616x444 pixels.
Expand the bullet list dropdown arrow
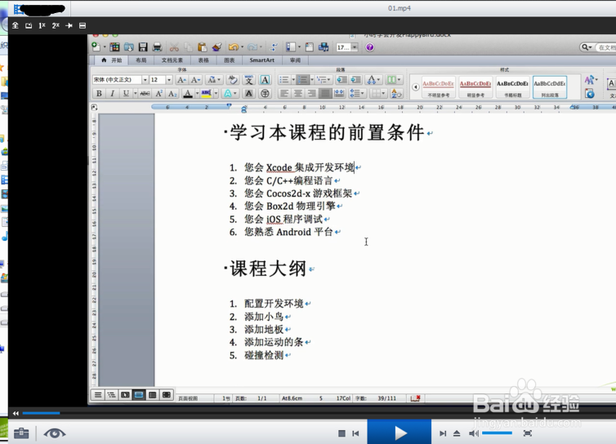pos(293,80)
